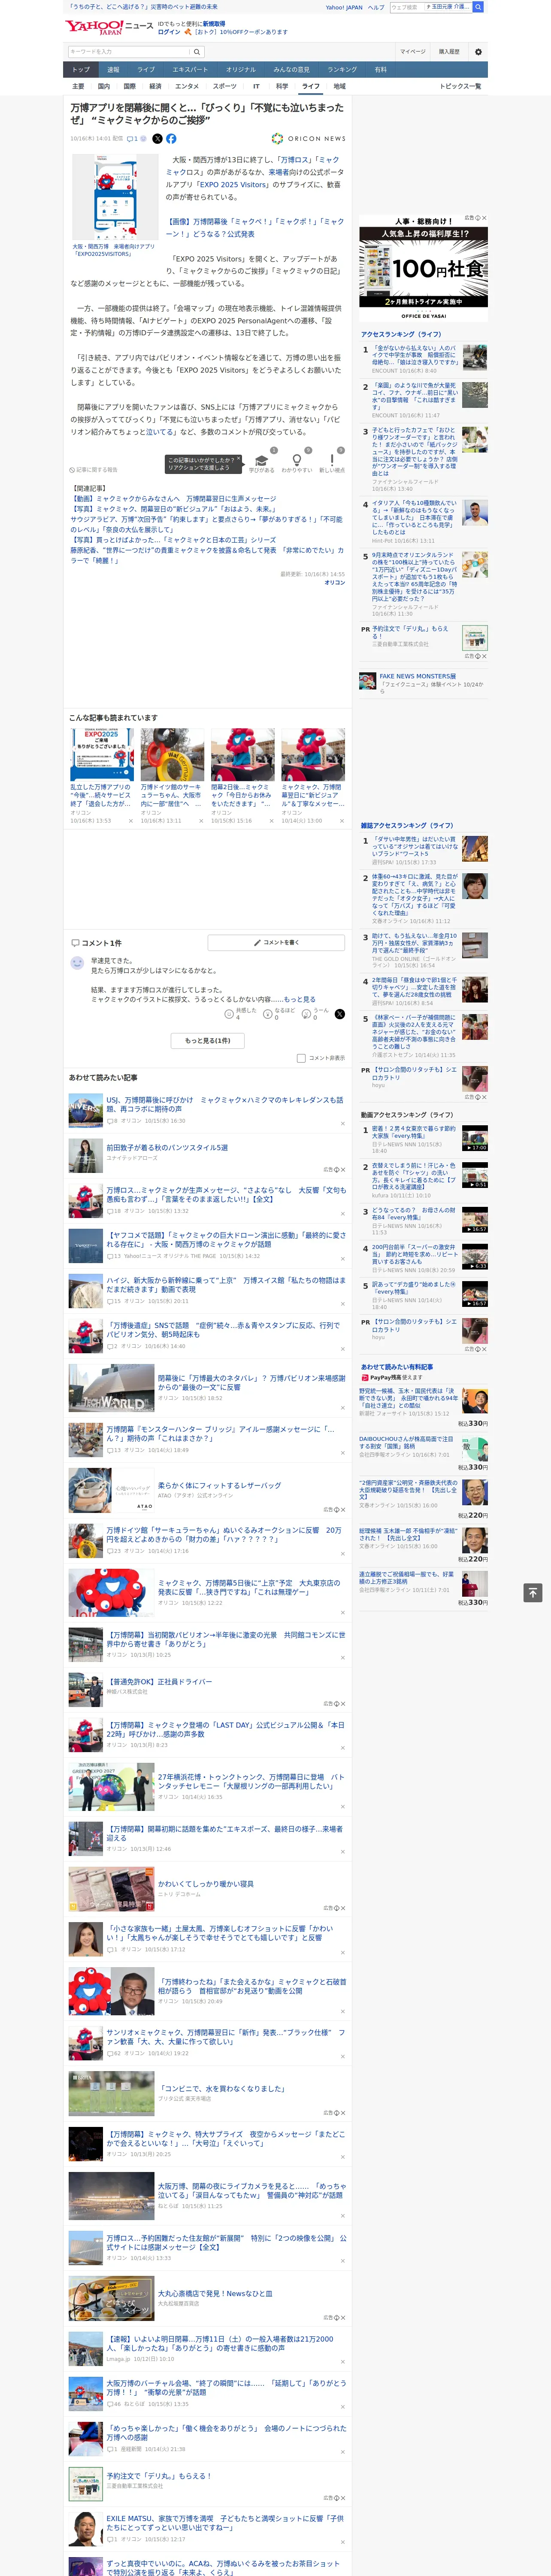This screenshot has height=2576, width=551.
Task: Open the エキスパート navigation tab
Action: (190, 70)
